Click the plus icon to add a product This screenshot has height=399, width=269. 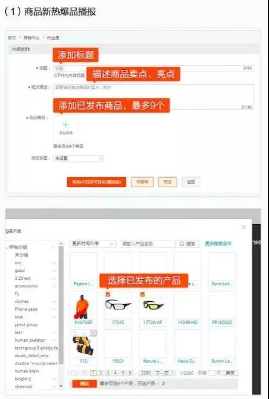click(x=66, y=125)
